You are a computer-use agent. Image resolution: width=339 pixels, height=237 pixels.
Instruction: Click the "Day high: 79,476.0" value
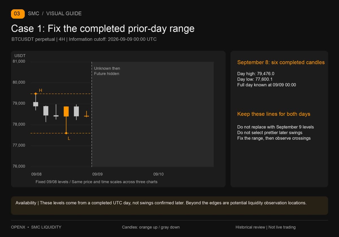(256, 74)
